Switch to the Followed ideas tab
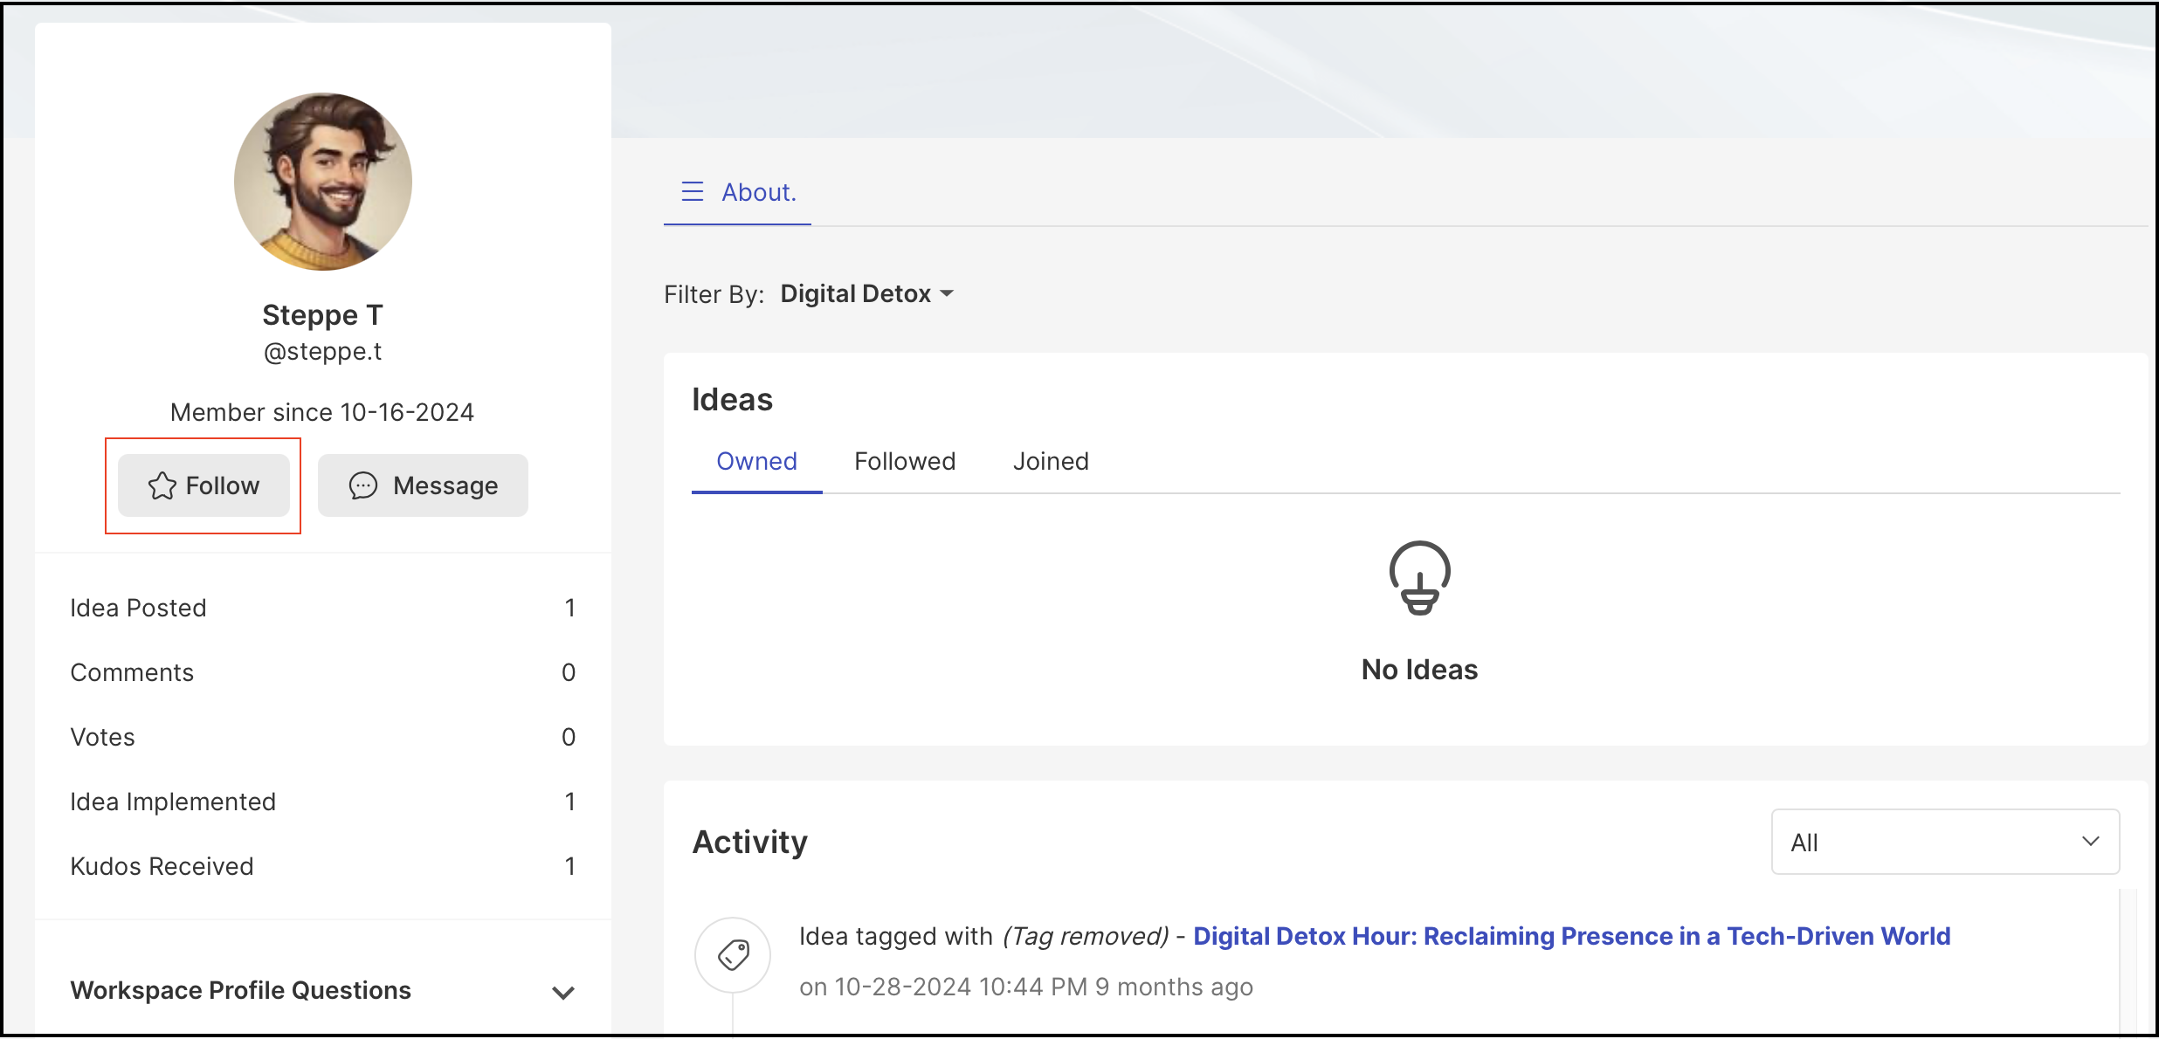The image size is (2159, 1039). (x=905, y=461)
